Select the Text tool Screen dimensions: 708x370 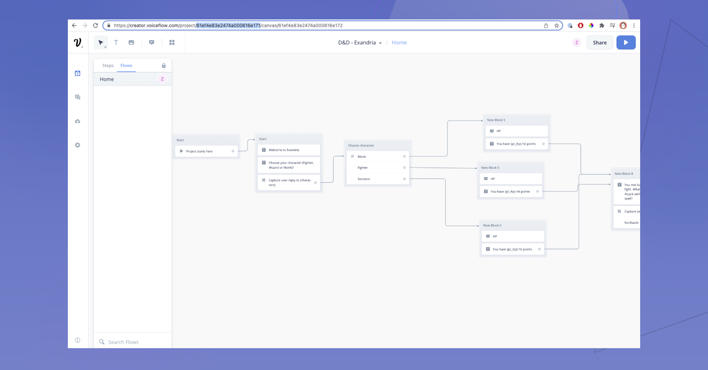click(116, 42)
